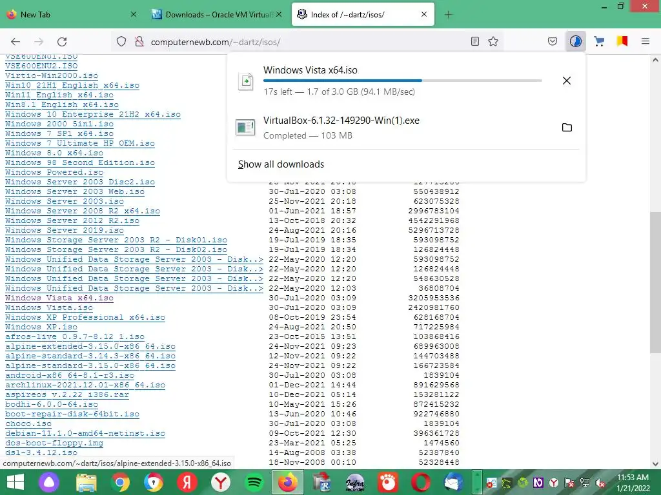
Task: Close the New Tab tab
Action: pos(133,14)
